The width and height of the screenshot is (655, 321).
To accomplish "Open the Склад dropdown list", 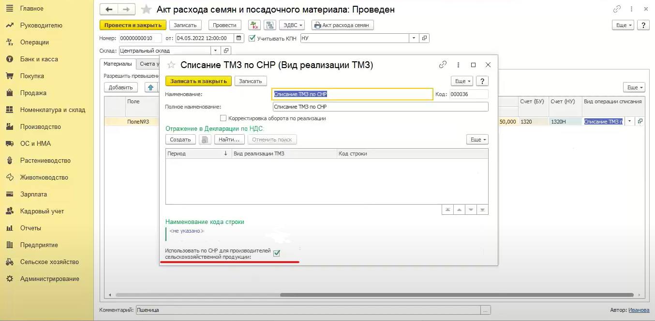I will [215, 50].
